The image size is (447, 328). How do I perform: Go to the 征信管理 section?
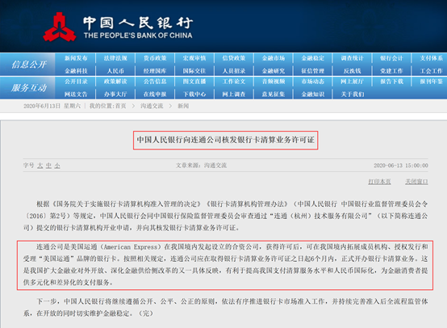(313, 71)
